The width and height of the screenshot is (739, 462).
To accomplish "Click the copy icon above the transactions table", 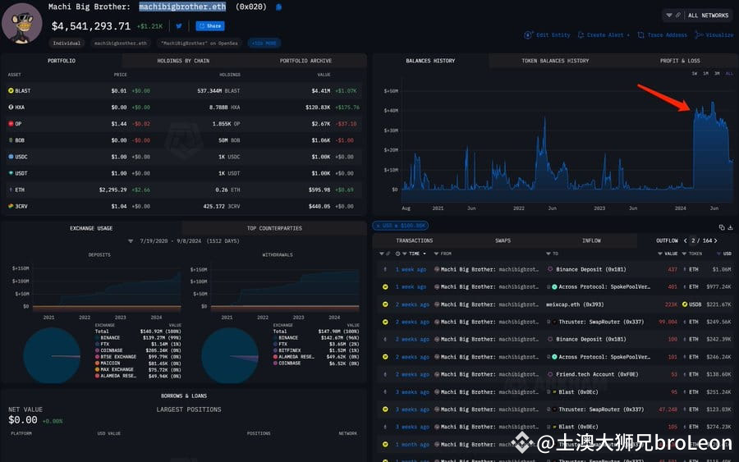I will 720,227.
